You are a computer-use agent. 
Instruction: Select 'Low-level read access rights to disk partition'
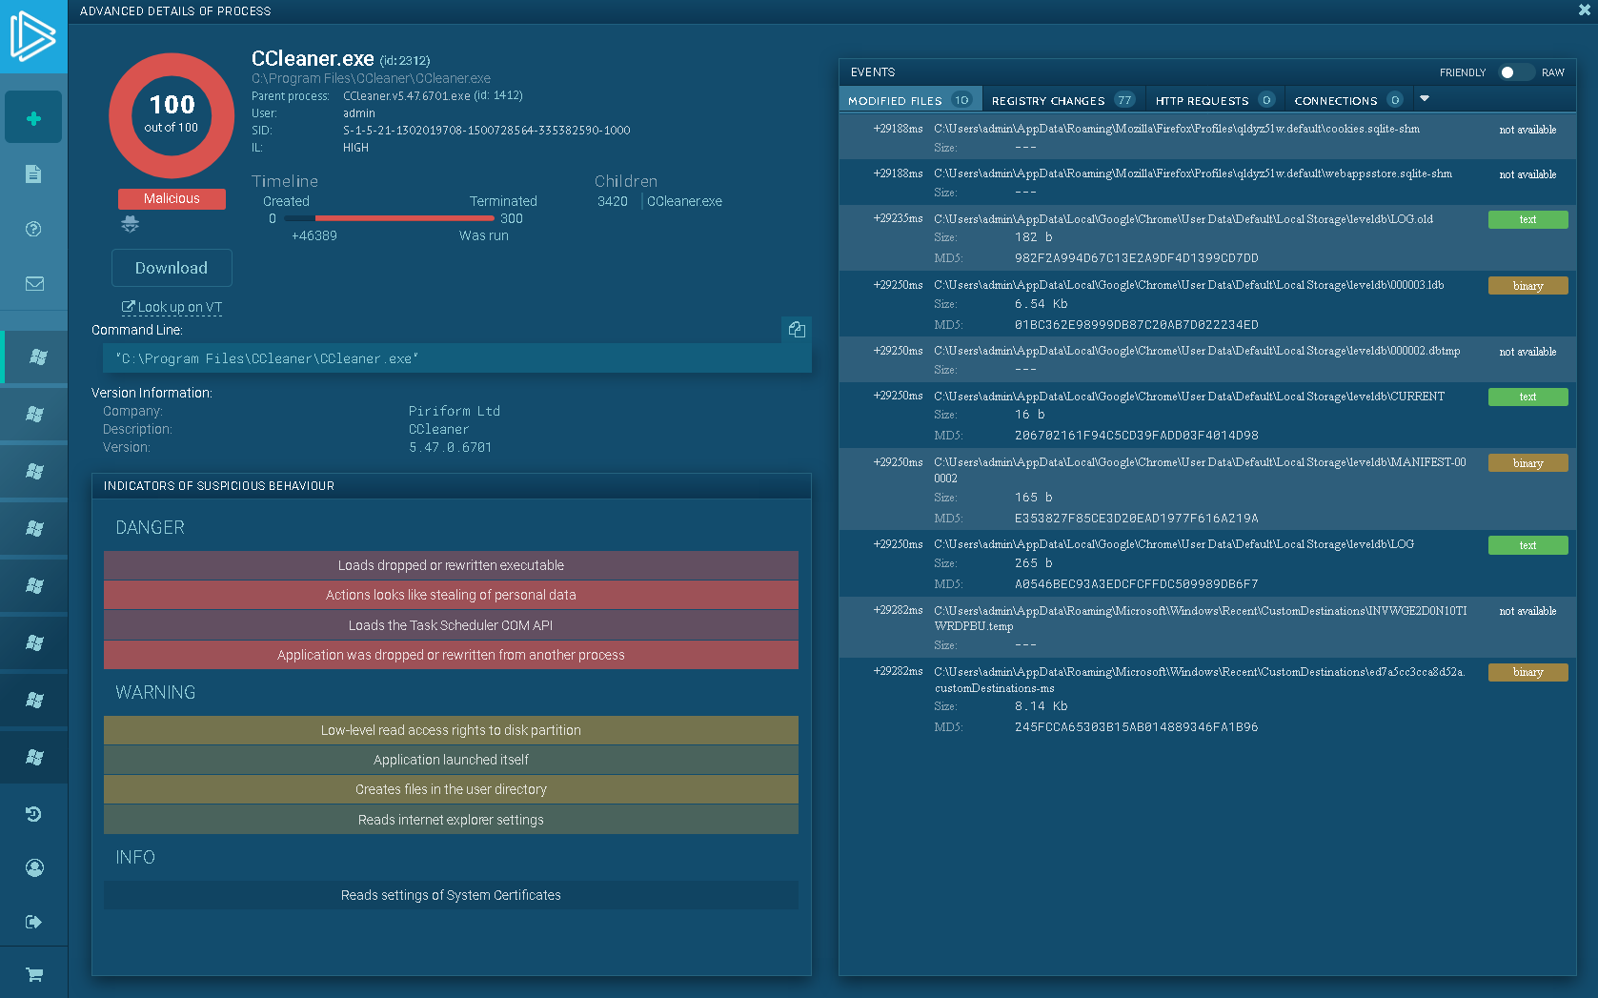[x=451, y=730]
